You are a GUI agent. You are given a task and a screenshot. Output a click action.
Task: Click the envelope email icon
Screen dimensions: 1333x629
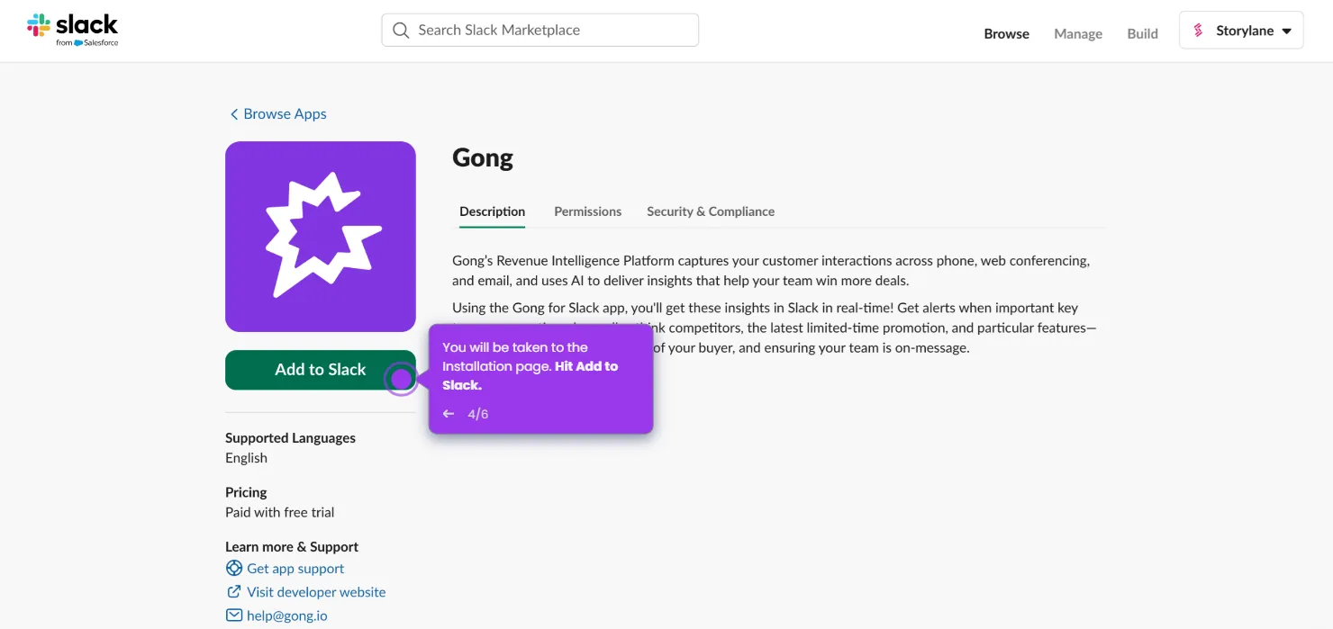(234, 616)
